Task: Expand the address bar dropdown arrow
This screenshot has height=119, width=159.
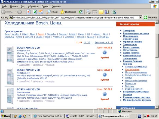Action: 140,17
